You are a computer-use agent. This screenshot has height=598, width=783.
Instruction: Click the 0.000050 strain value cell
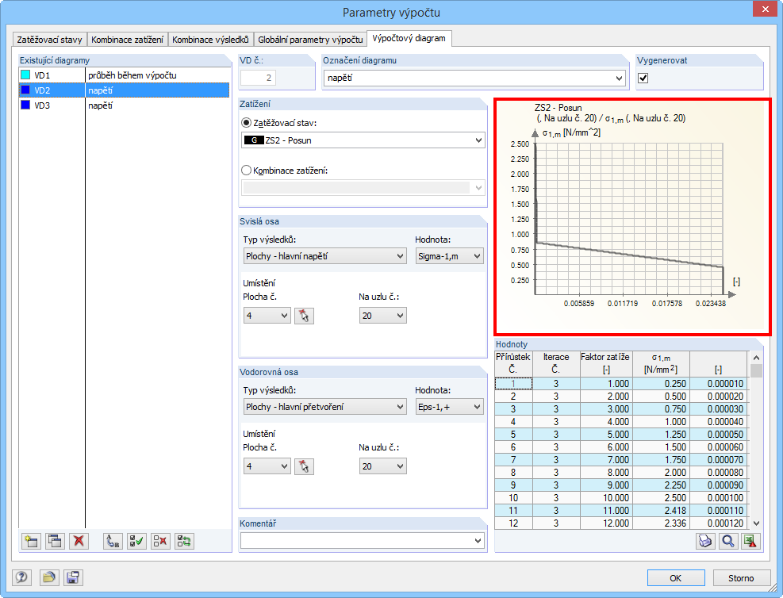tap(719, 435)
